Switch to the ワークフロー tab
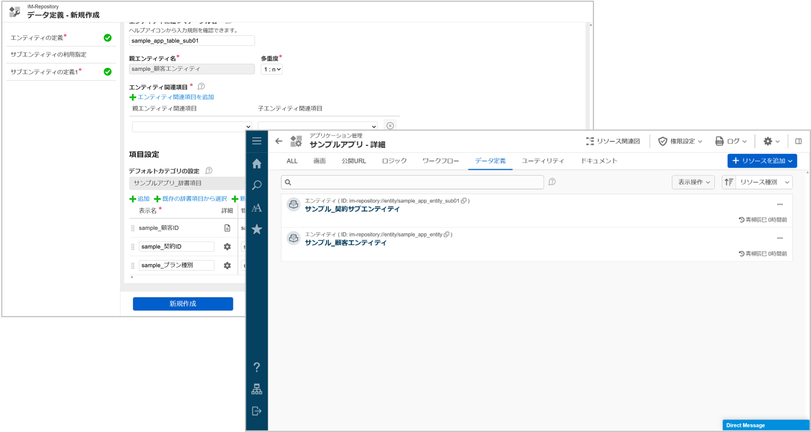811x432 pixels. coord(440,161)
